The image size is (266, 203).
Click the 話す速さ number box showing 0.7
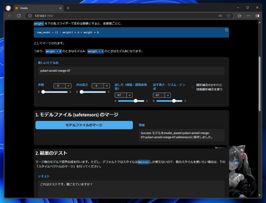tap(159, 95)
